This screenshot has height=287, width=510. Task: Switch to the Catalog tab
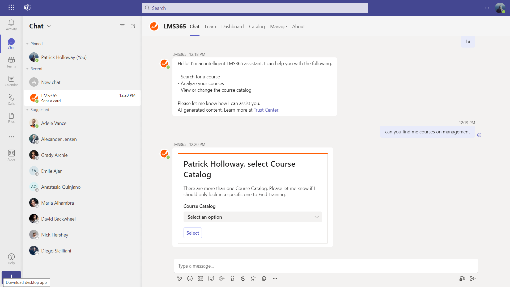click(257, 27)
